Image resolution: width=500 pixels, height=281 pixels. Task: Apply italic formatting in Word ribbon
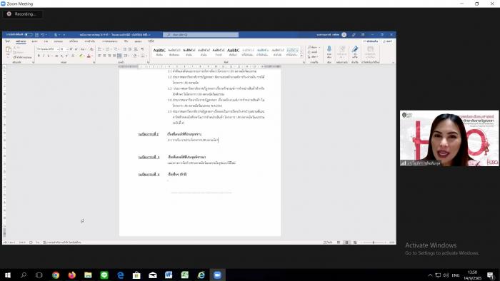(44, 56)
